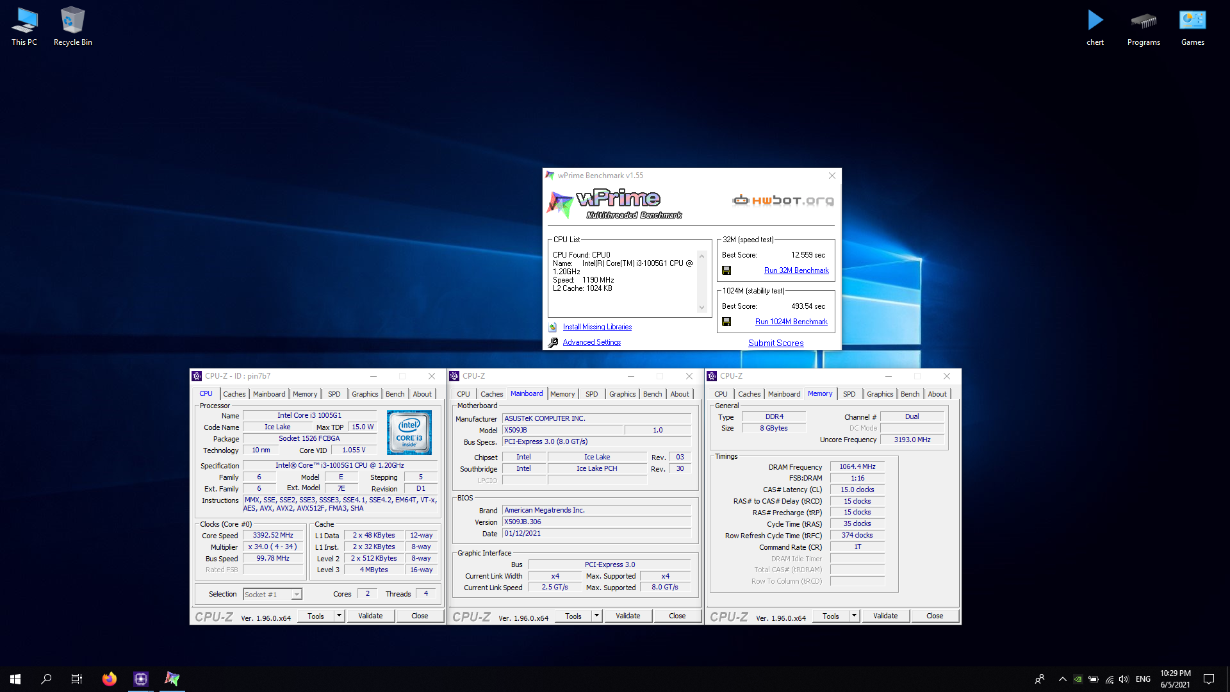
Task: Click the Core Speed value 3392.52 MHz
Action: point(273,535)
